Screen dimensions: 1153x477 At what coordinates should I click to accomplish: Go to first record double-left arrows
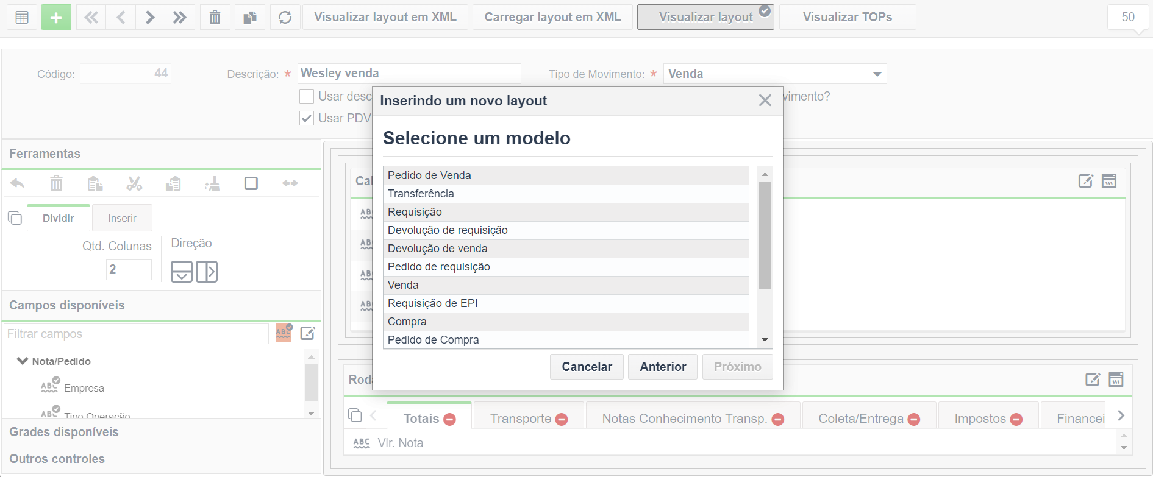point(91,17)
